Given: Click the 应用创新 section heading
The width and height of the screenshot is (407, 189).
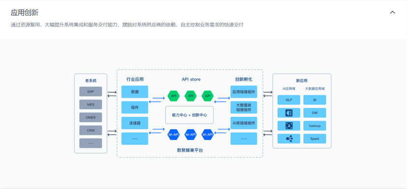Looking at the screenshot, I should pyautogui.click(x=25, y=12).
